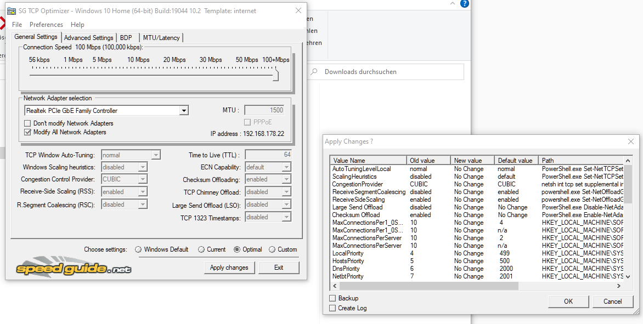
Task: Click the horizontal scrollbar thumb in changes list
Action: 428,286
